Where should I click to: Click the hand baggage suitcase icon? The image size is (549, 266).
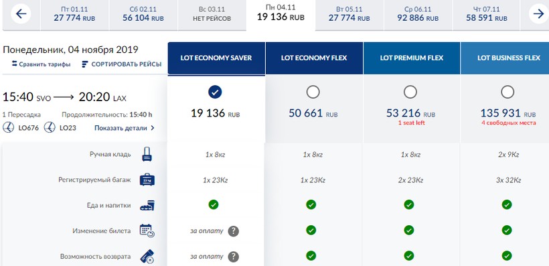click(147, 154)
